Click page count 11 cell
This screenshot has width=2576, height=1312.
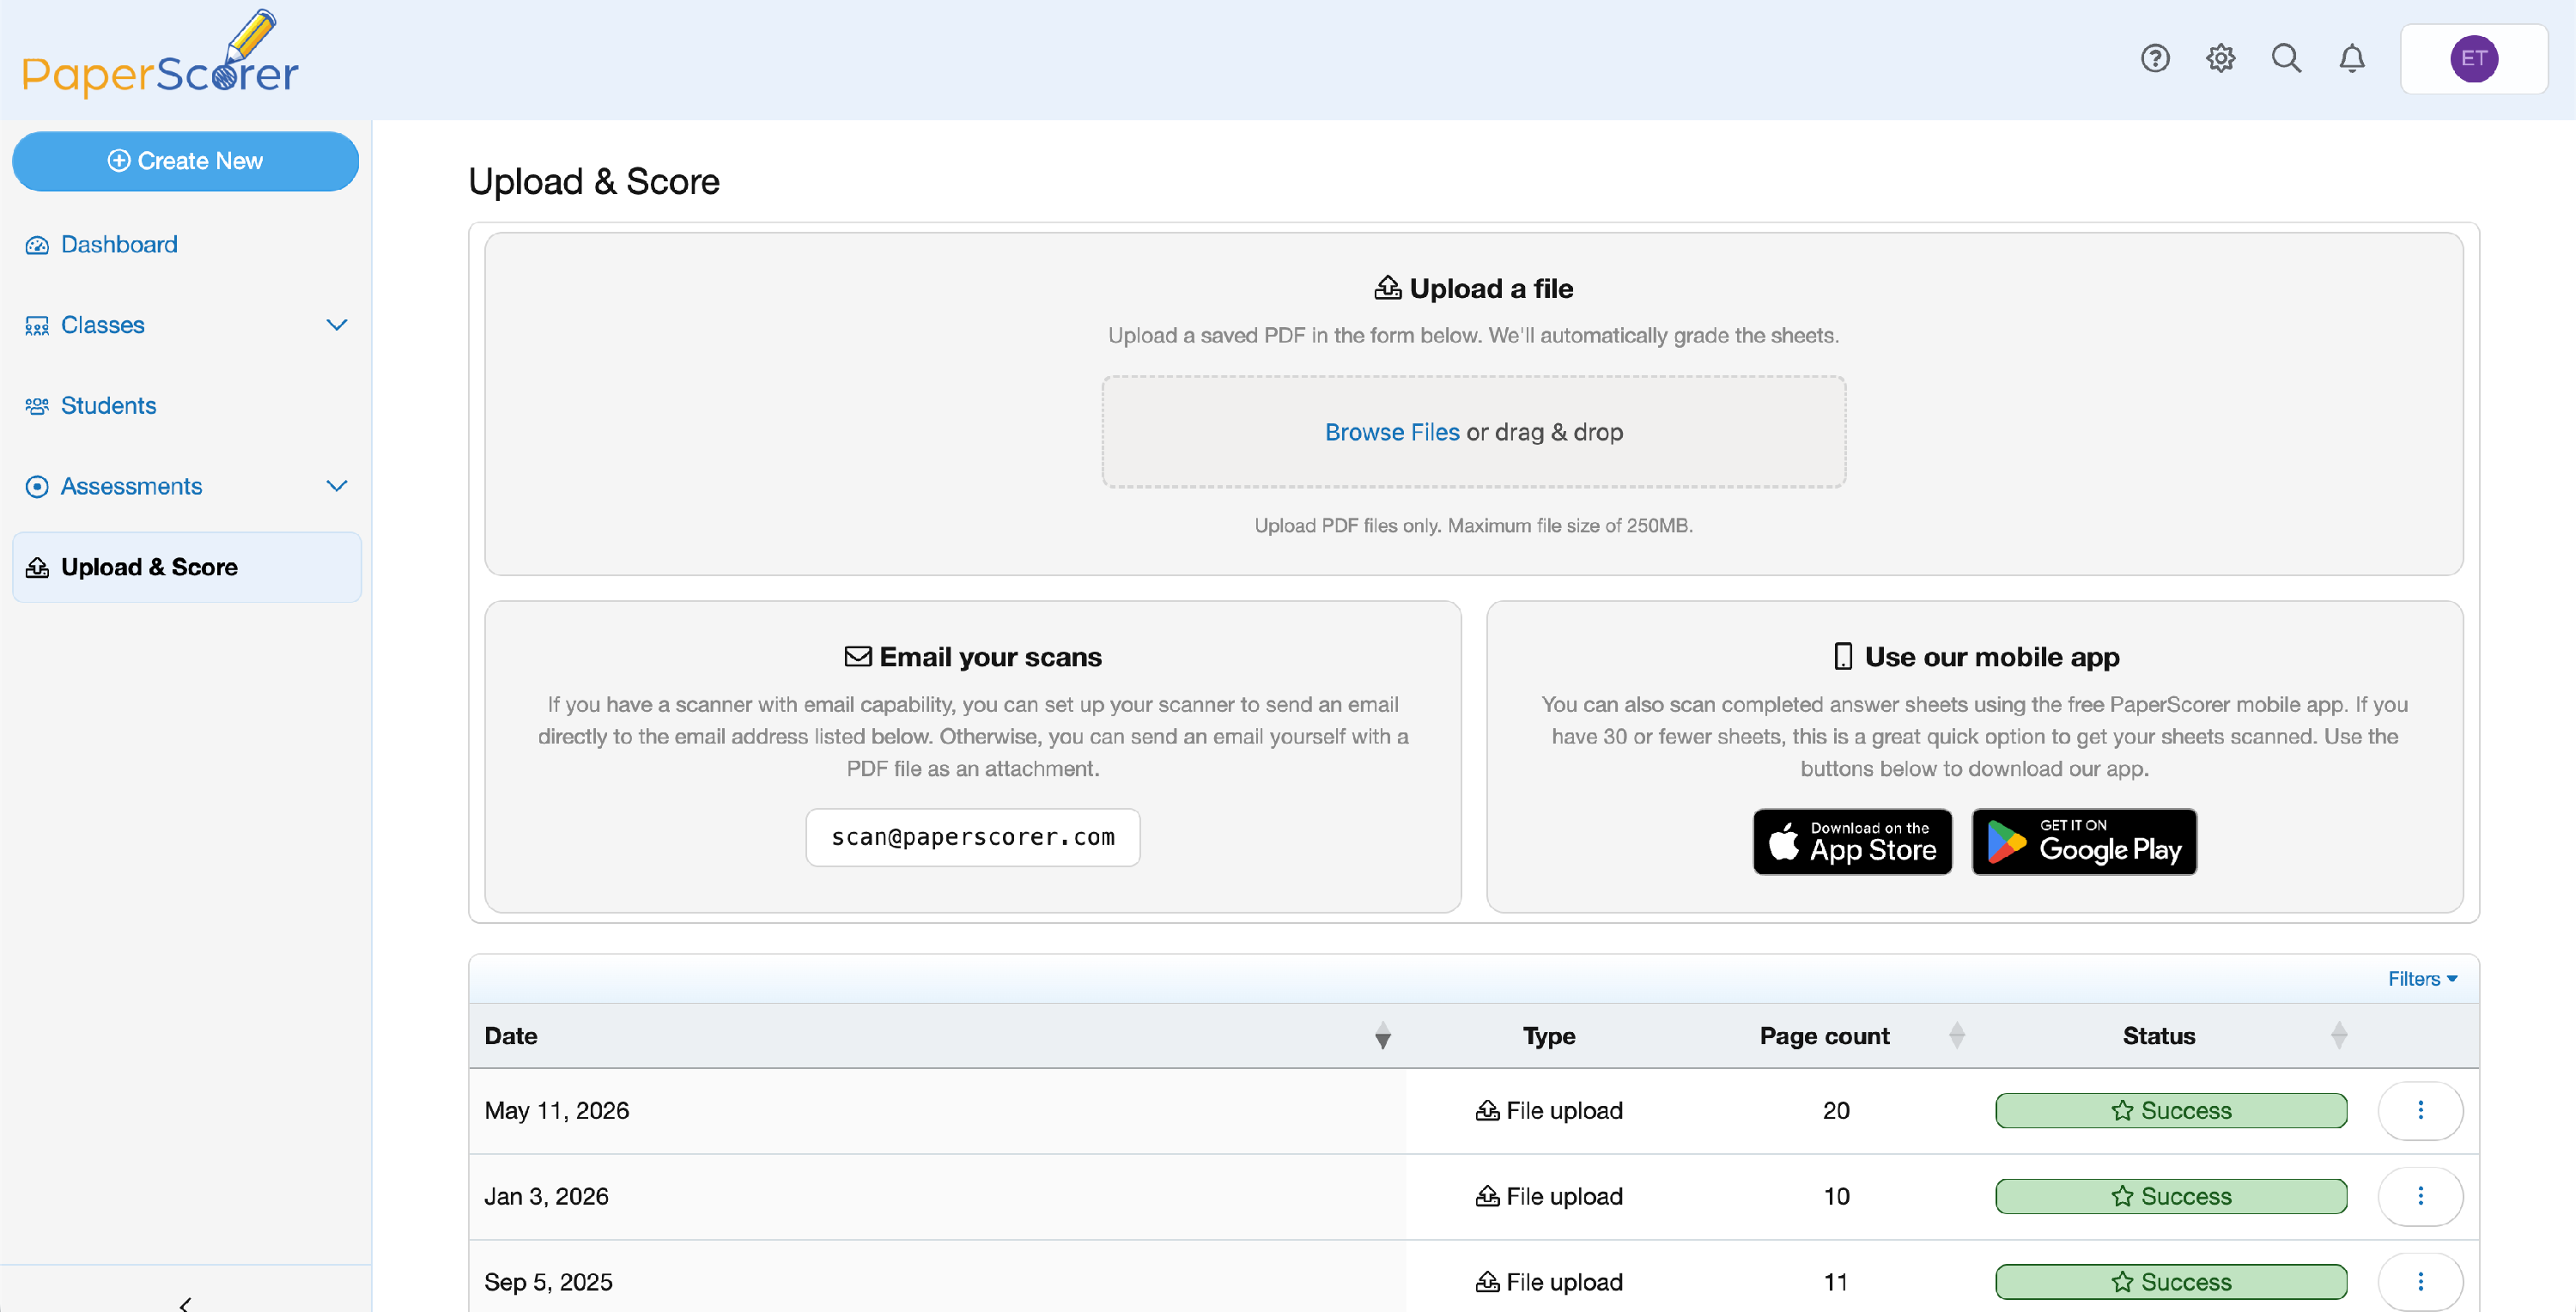click(1836, 1282)
